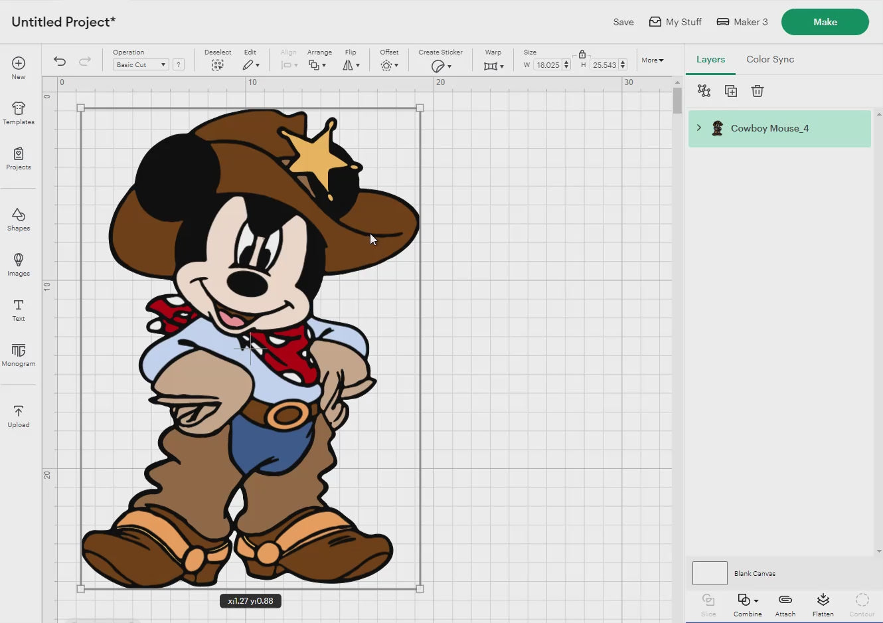Click the Slice tool
883x623 pixels.
[708, 604]
